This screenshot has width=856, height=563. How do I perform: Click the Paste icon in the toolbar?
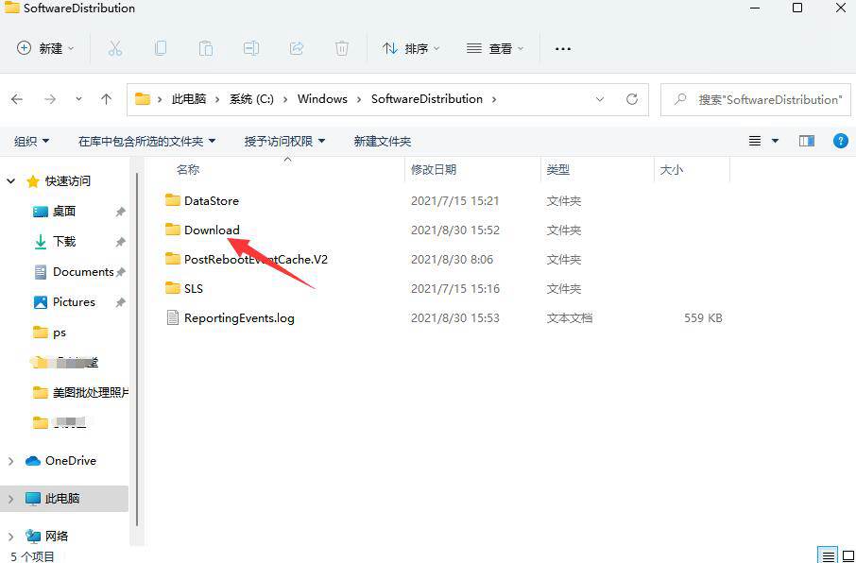[206, 48]
